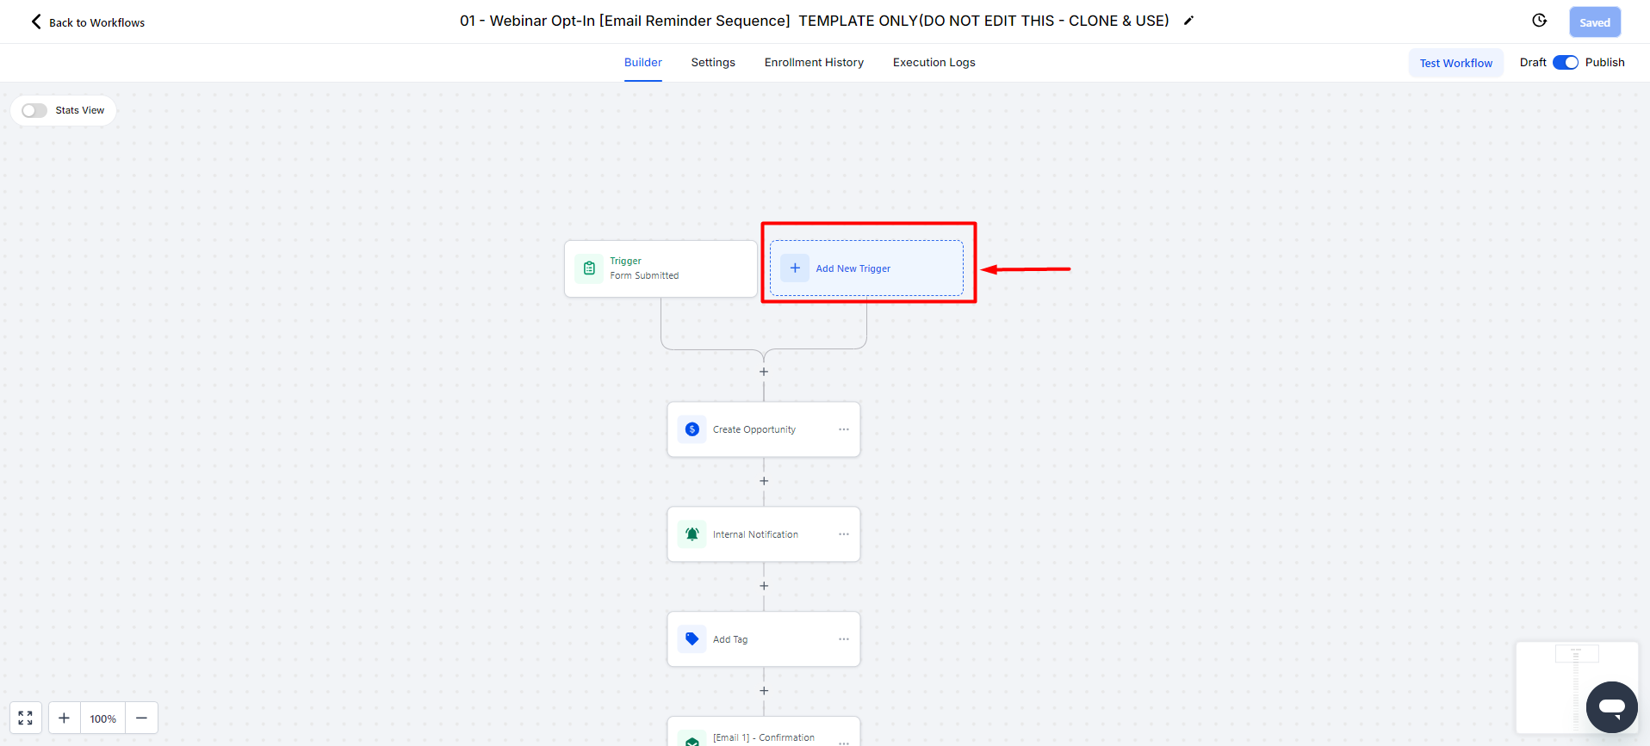Click the Internal Notification bell icon
1650x746 pixels.
[x=692, y=534]
